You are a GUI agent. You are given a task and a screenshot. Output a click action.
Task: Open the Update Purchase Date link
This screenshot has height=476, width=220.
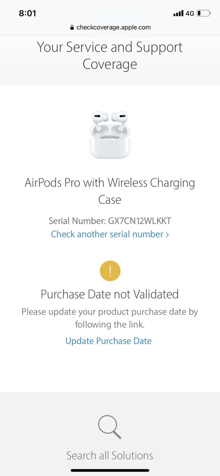[x=108, y=341]
